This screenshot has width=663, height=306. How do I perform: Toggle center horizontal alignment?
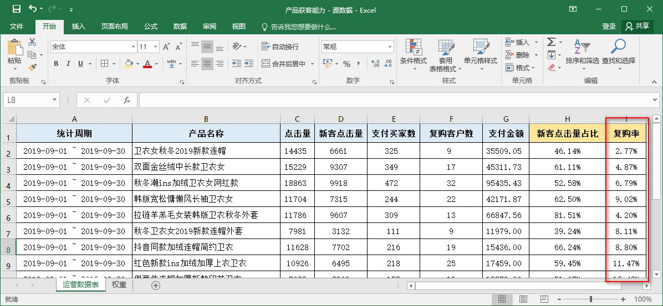[x=207, y=64]
